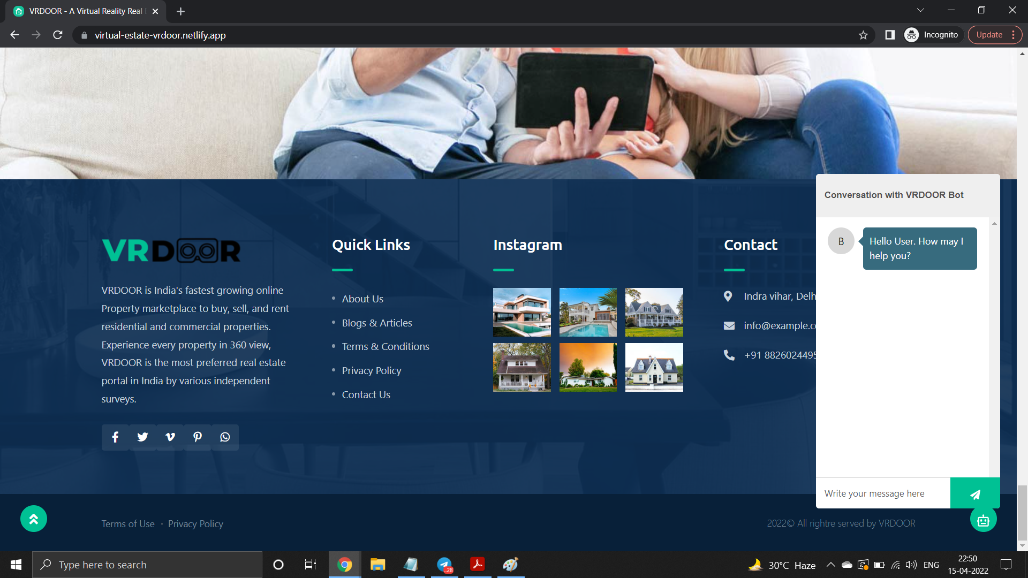Image resolution: width=1028 pixels, height=578 pixels.
Task: Toggle the VRDOOR chatbot robot icon
Action: (983, 520)
